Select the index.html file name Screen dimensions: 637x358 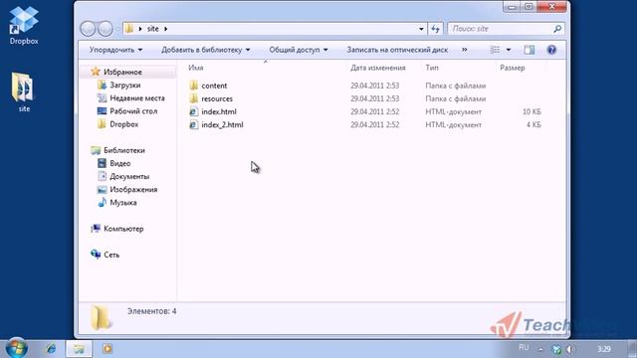click(219, 111)
